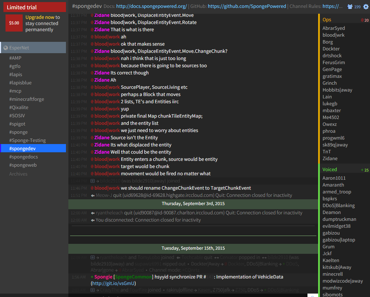Switch to the #Sponge-Testing channel
The image size is (370, 297).
[27, 140]
